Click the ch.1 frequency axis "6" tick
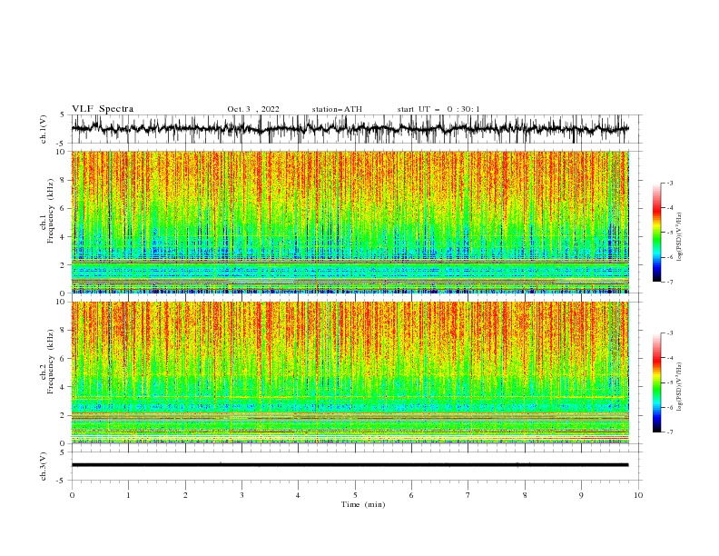The image size is (719, 556). click(64, 209)
